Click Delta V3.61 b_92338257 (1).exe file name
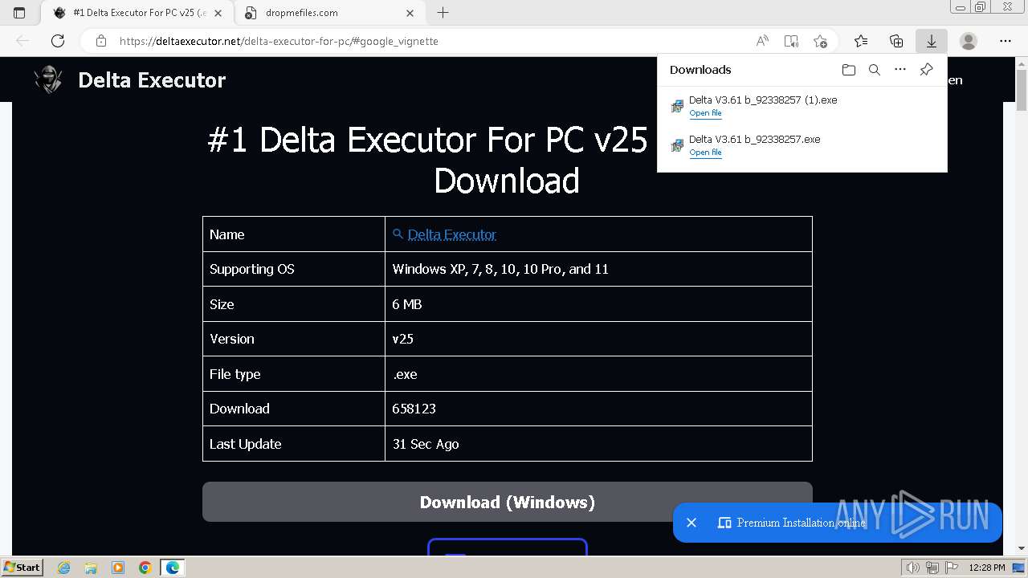The width and height of the screenshot is (1028, 578). coord(763,100)
